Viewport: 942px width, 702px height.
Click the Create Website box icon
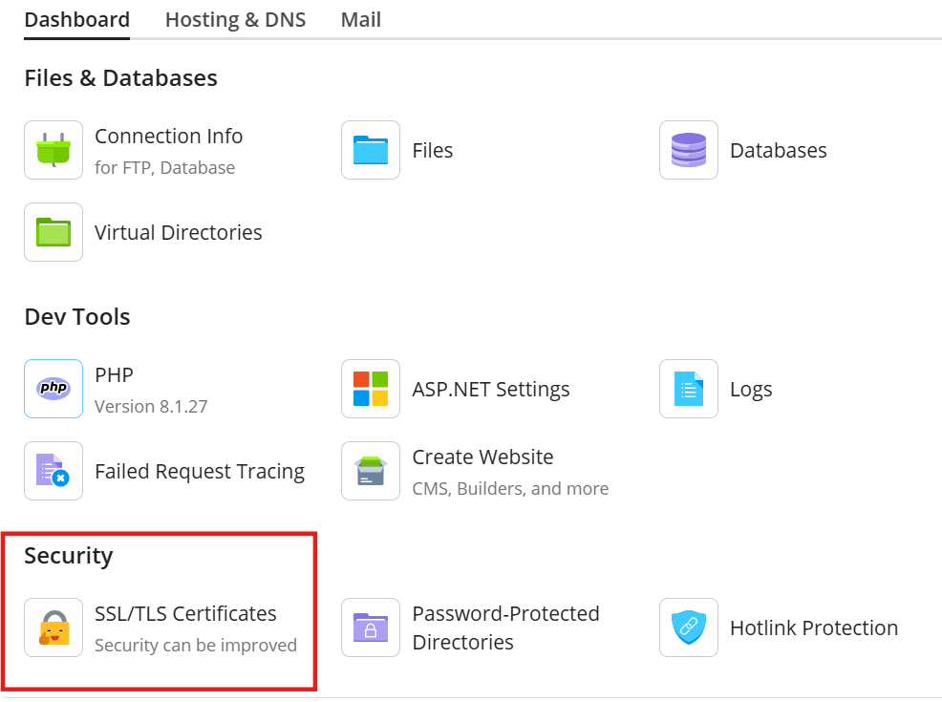(x=371, y=471)
